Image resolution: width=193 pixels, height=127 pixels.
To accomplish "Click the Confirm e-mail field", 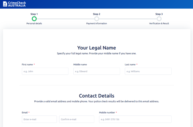I will [77, 119].
